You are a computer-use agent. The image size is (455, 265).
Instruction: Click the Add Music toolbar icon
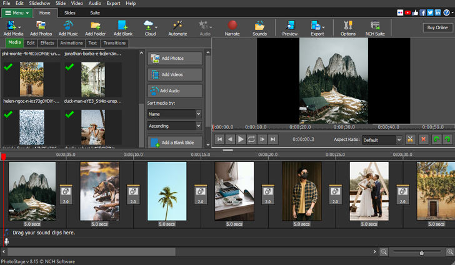68,26
